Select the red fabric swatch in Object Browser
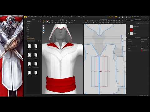Viewport: 150px width, 112px height. (131, 30)
